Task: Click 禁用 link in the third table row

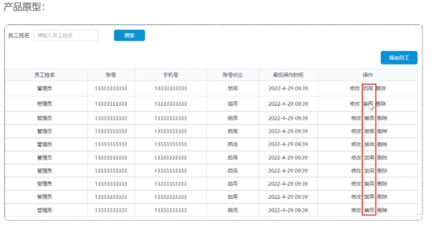Action: (x=369, y=117)
